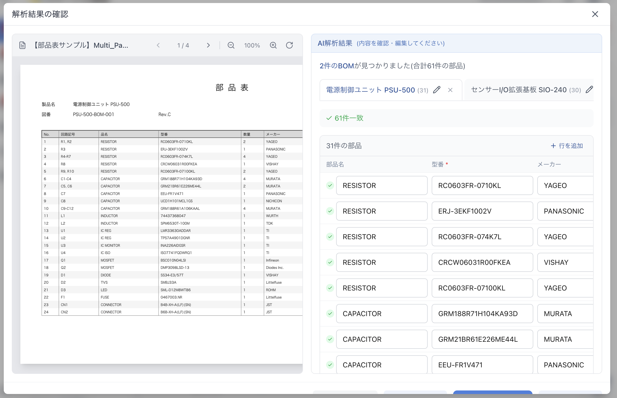Click the 【部品表サンプル】Multi_Pa... file name
The image size is (617, 398).
coord(81,45)
